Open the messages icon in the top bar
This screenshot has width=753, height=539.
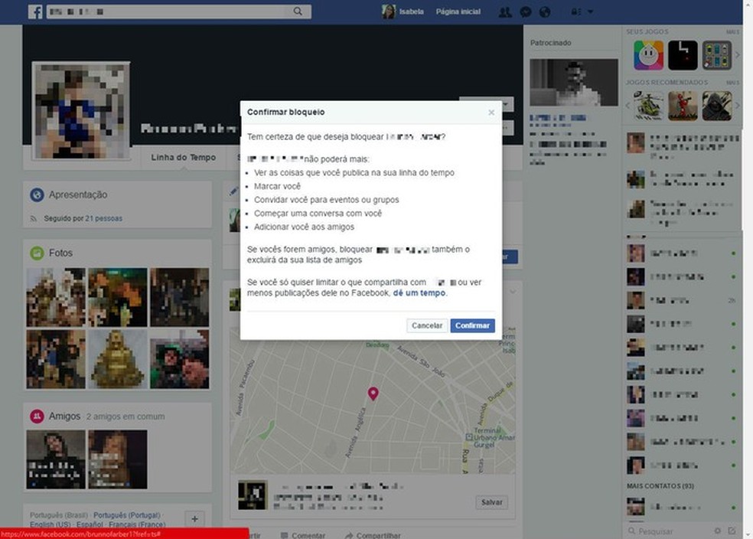point(526,12)
